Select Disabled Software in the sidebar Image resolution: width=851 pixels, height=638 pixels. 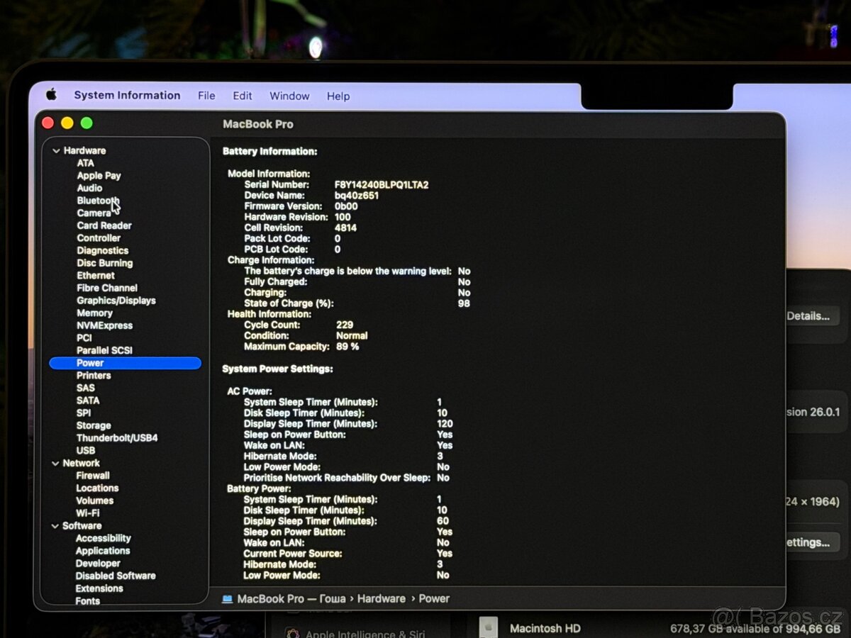tap(116, 576)
